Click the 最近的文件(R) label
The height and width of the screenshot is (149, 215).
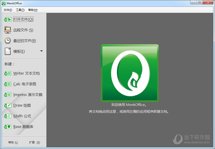24,41
